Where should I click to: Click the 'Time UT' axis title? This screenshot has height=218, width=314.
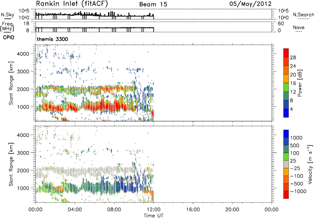coord(153,216)
